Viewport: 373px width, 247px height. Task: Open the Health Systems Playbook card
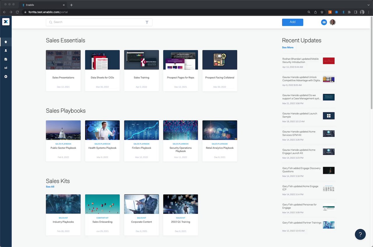pos(102,141)
